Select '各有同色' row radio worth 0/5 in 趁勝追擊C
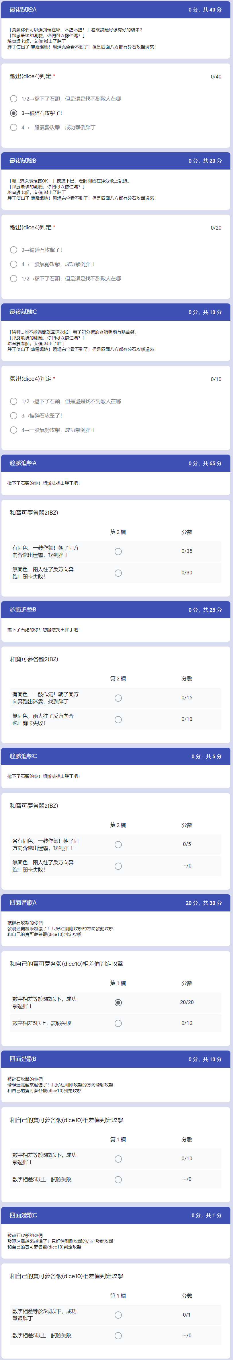The image size is (233, 1360). [x=118, y=845]
